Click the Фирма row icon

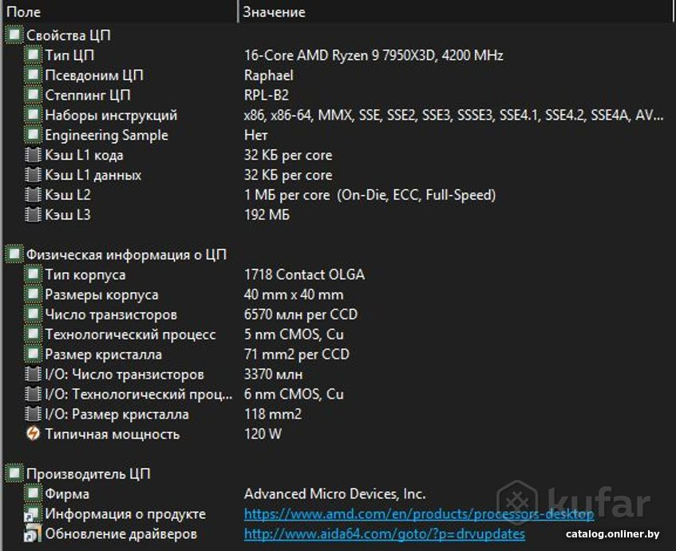[32, 494]
